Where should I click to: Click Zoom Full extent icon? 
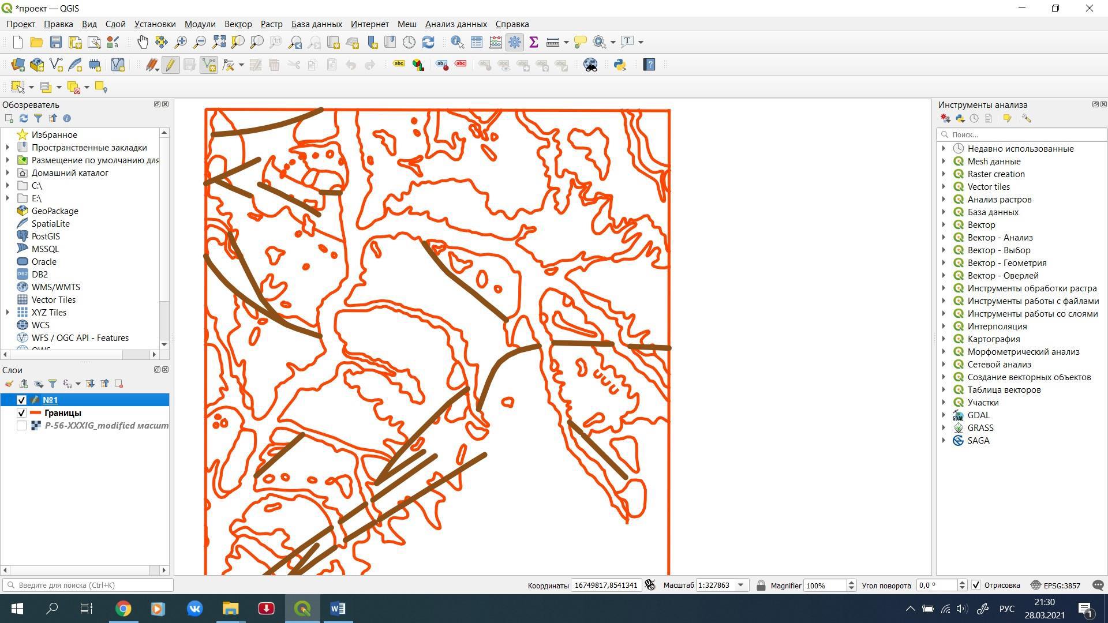coord(219,42)
